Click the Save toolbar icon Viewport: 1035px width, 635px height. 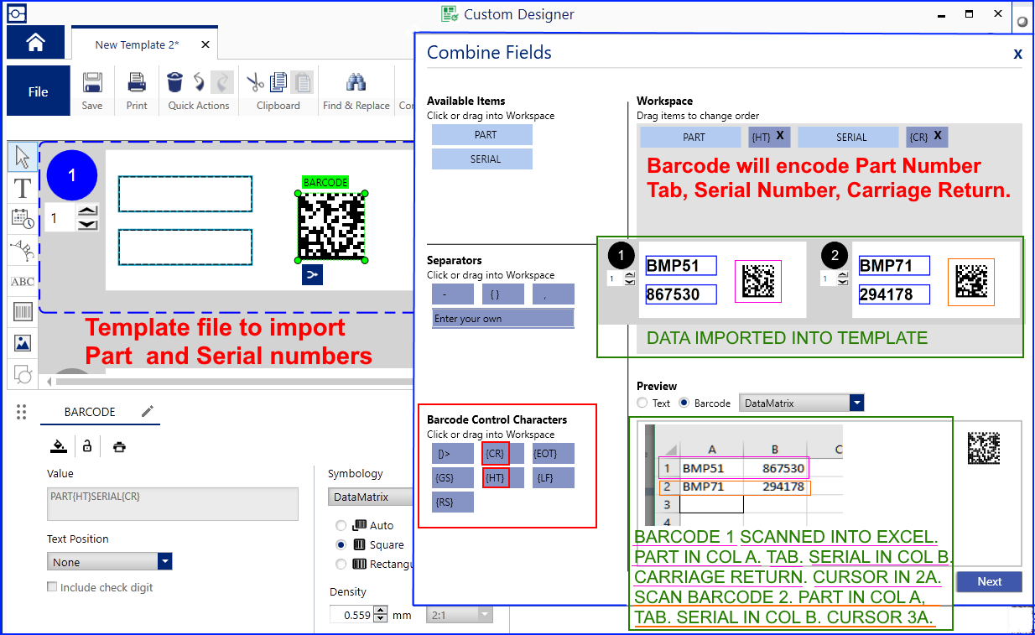point(92,82)
